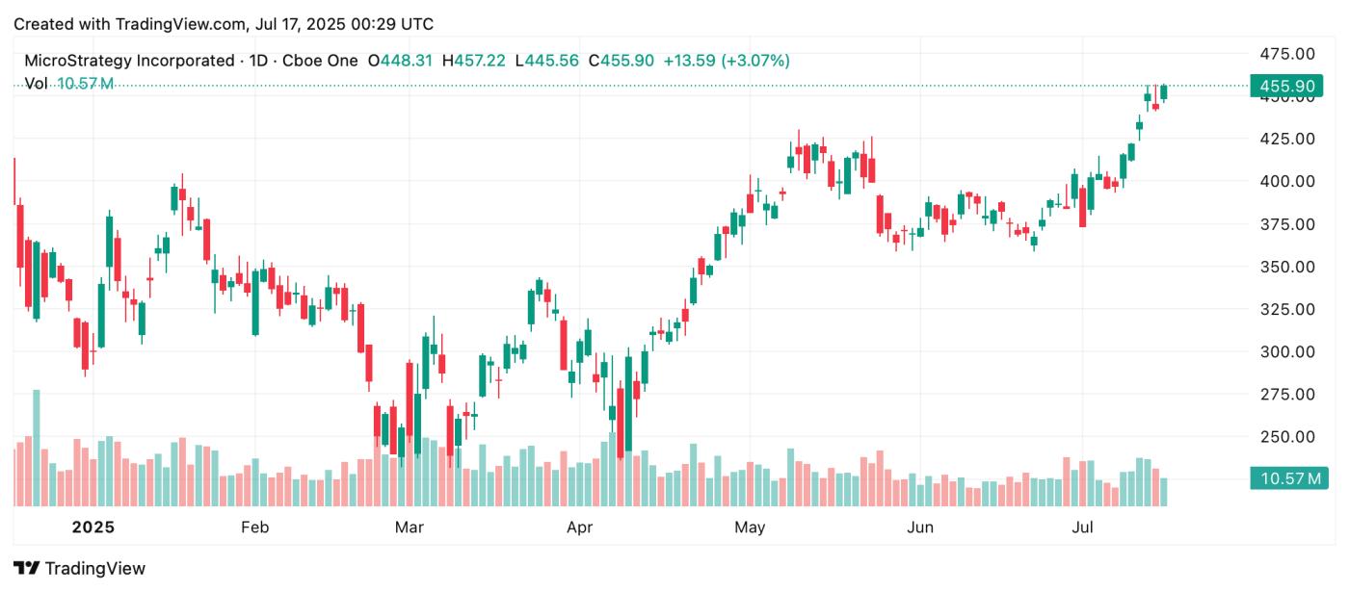Select the MicroStrategy Incorporated symbol title
1349x592 pixels.
point(125,61)
